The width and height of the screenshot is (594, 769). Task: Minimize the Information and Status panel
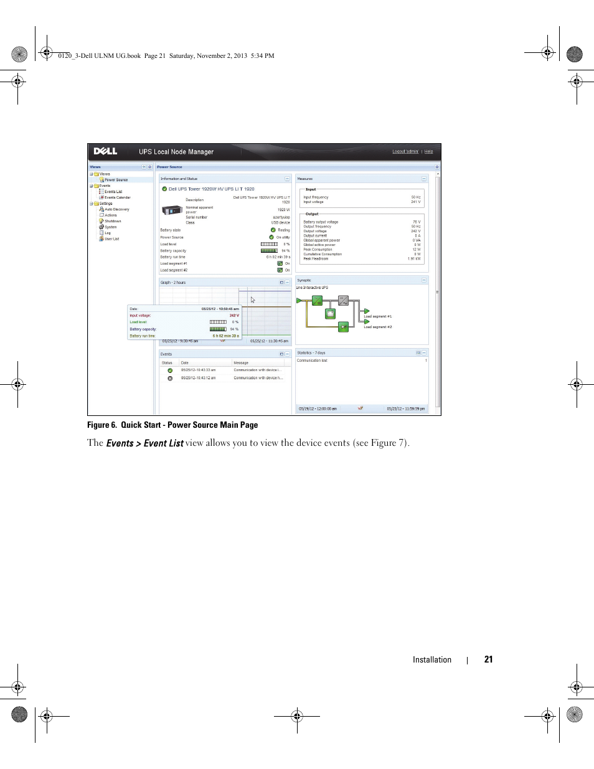pyautogui.click(x=287, y=179)
